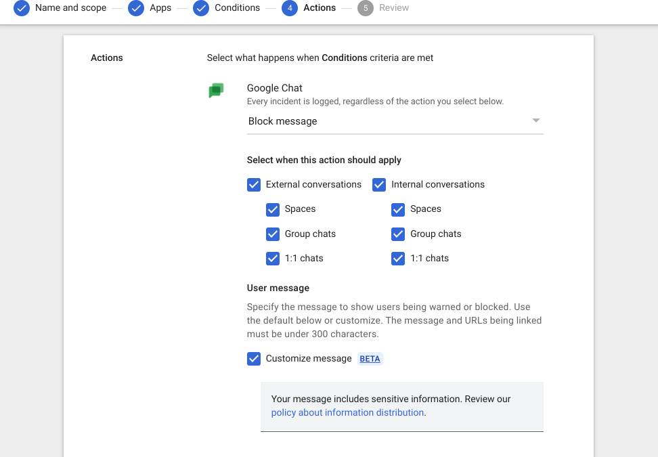Click the step 5 Review circle icon
The image size is (658, 457).
coord(366,8)
